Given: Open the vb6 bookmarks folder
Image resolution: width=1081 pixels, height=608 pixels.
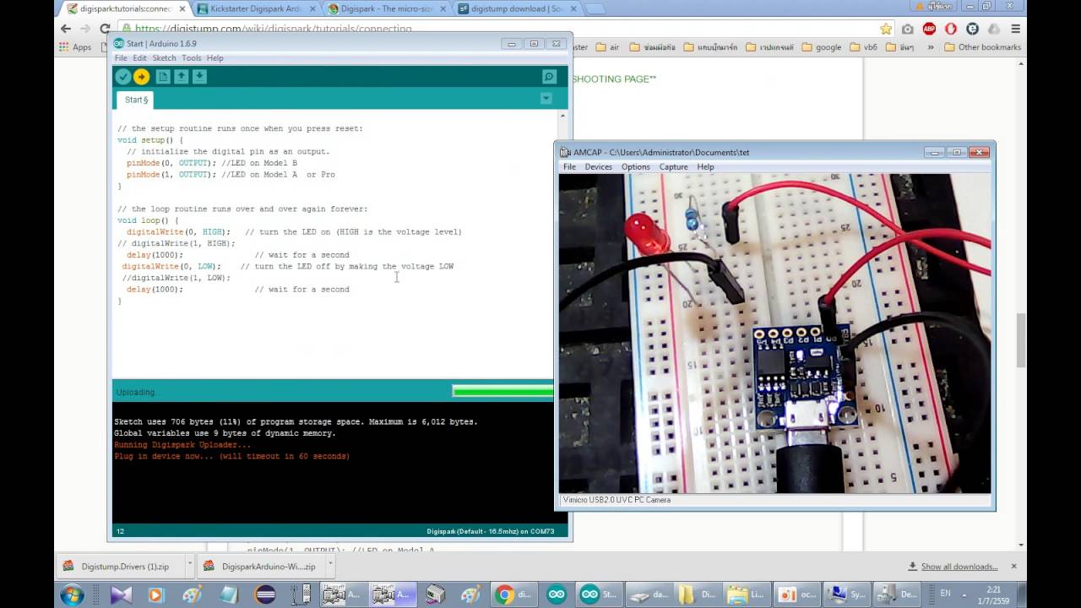Looking at the screenshot, I should [863, 47].
